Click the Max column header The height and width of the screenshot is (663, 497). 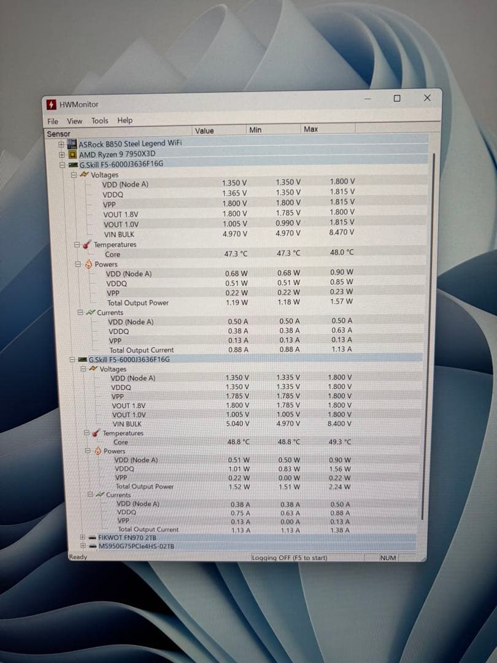tap(328, 129)
